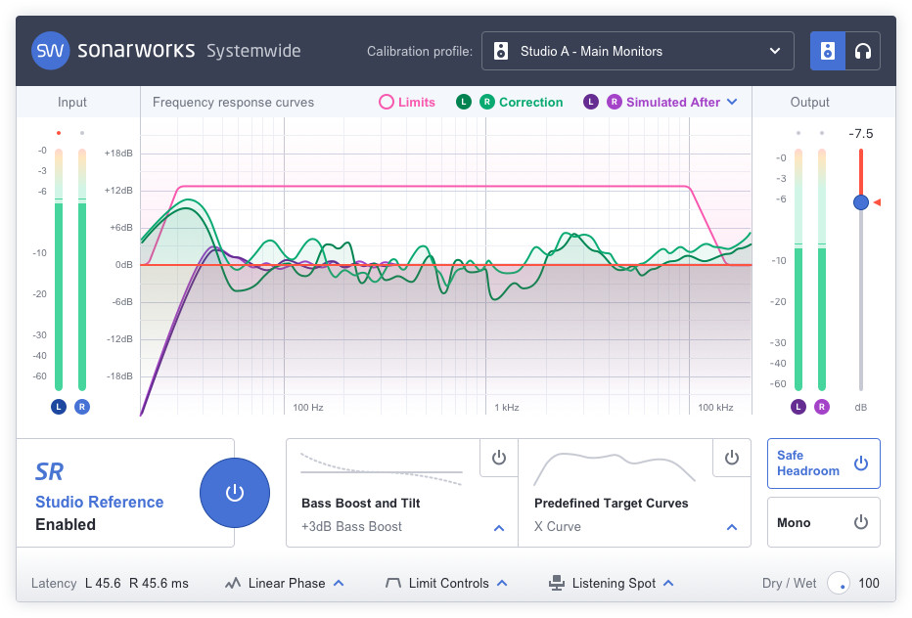
Task: Expand the X Curve target options
Action: [x=731, y=527]
